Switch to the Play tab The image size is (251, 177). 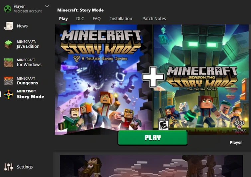coord(63,19)
